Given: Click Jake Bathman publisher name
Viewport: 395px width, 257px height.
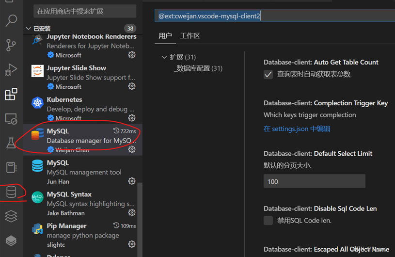Looking at the screenshot, I should (66, 213).
